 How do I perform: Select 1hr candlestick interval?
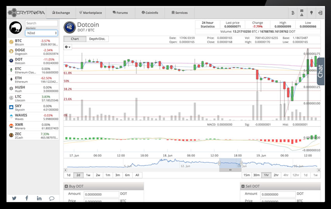266,175
